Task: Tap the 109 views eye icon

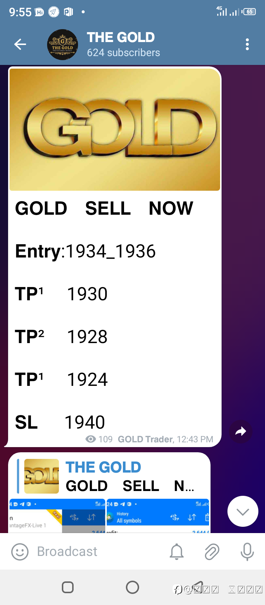Action: point(91,439)
